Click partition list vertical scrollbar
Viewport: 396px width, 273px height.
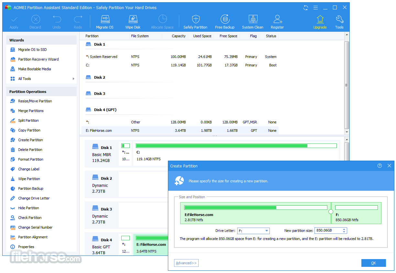point(347,85)
